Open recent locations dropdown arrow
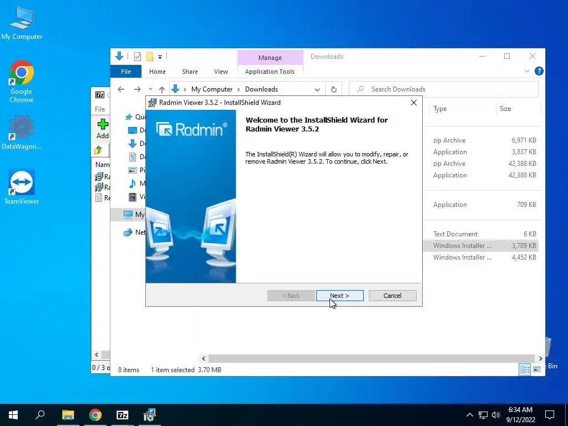Image resolution: width=568 pixels, height=426 pixels. coord(150,89)
